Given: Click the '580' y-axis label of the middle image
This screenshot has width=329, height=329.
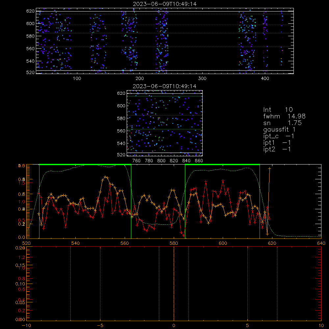Looking at the screenshot, I should (121, 118).
